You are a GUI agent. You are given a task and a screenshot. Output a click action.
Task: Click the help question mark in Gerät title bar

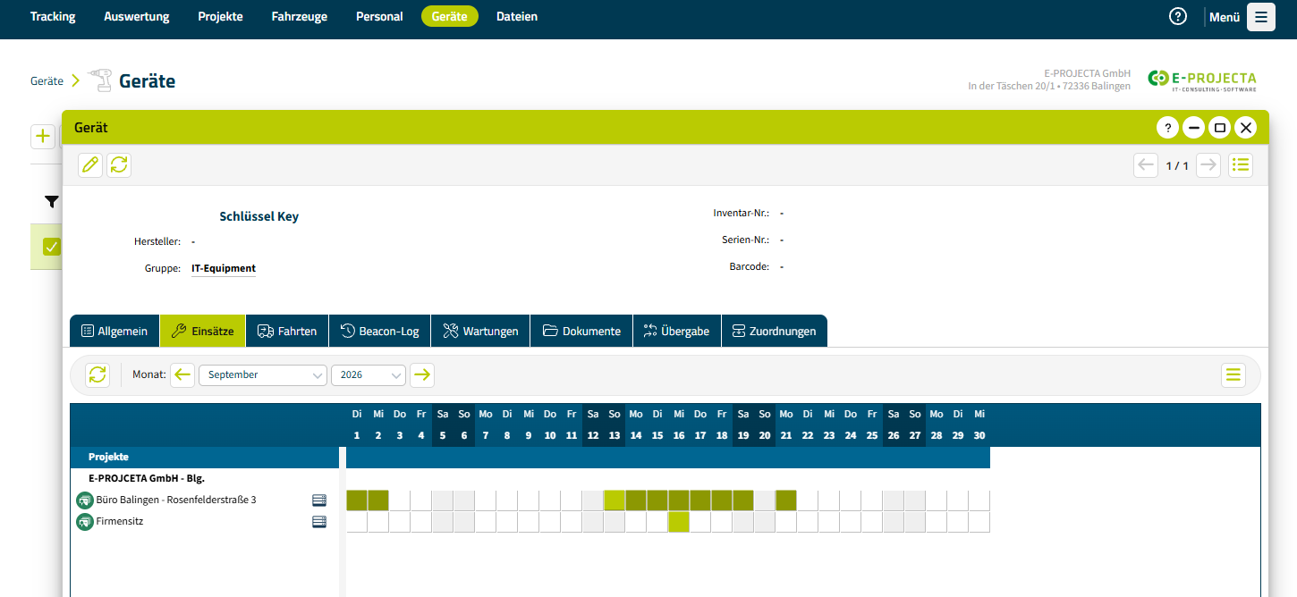pos(1167,128)
